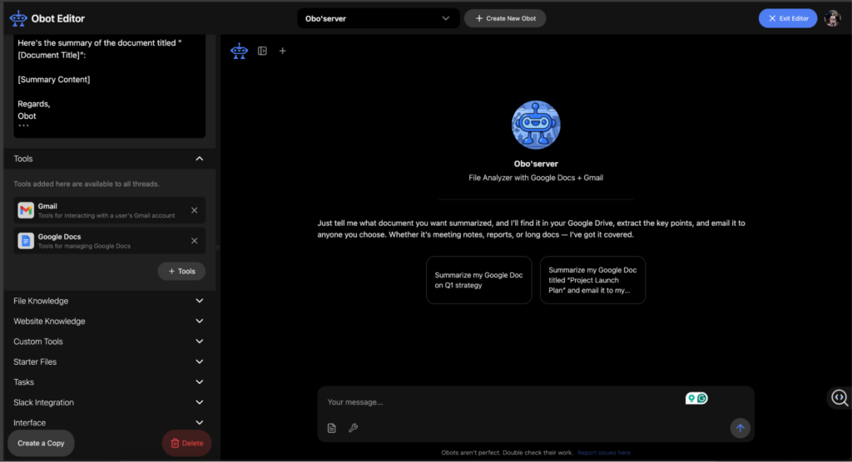852x462 pixels.
Task: Click the Exit Editor button
Action: [788, 18]
